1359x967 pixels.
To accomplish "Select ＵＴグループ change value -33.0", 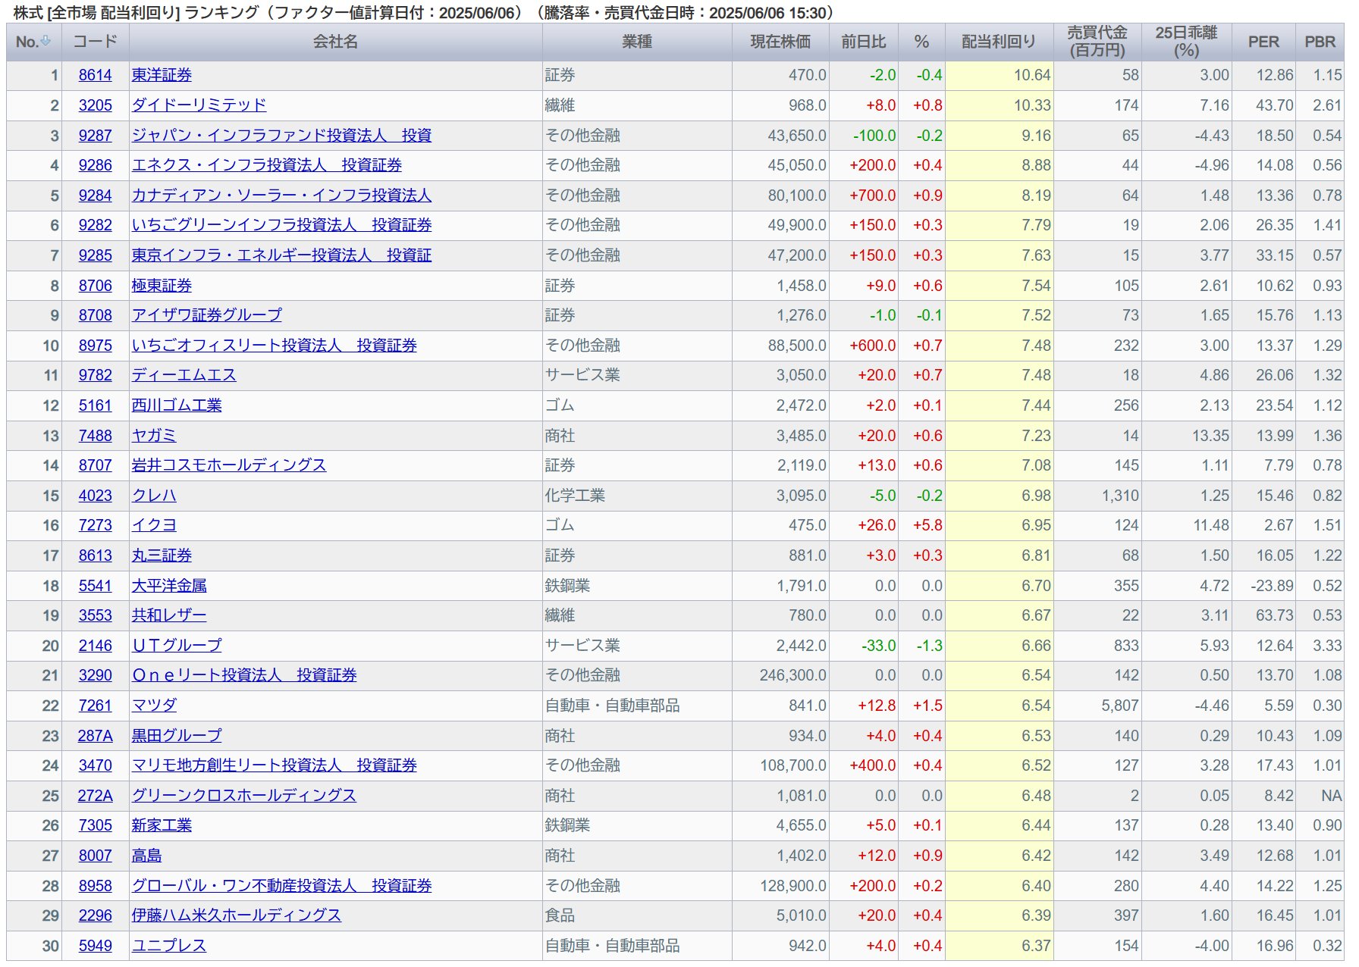I will 864,645.
